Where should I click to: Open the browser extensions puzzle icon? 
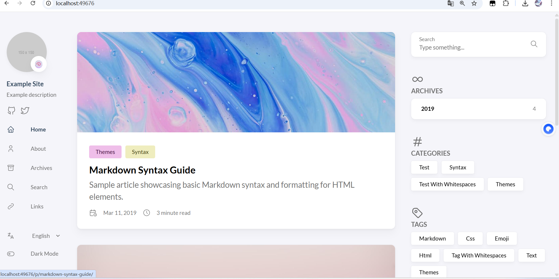(x=506, y=3)
